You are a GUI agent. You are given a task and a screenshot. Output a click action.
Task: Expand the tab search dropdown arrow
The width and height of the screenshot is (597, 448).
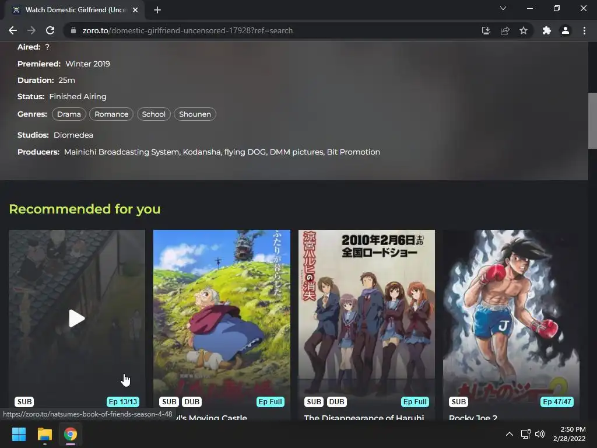click(503, 8)
